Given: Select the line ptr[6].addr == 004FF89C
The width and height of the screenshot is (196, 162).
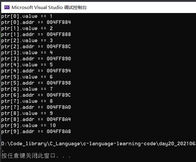Looking at the screenshot, I should [36, 95].
